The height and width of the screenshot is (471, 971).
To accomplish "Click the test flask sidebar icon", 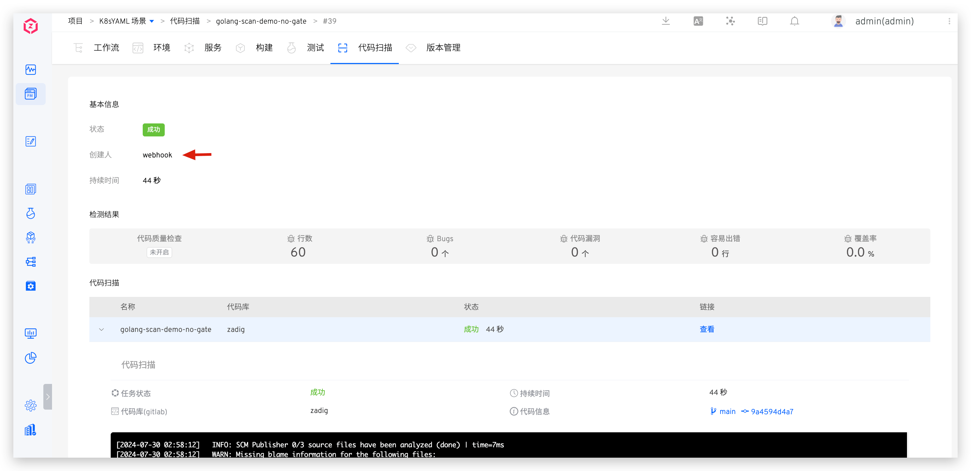I will [31, 213].
